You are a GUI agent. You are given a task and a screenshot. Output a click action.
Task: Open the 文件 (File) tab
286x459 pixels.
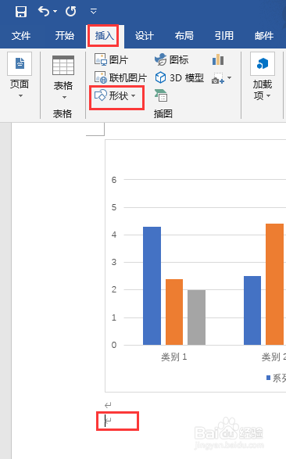(21, 36)
